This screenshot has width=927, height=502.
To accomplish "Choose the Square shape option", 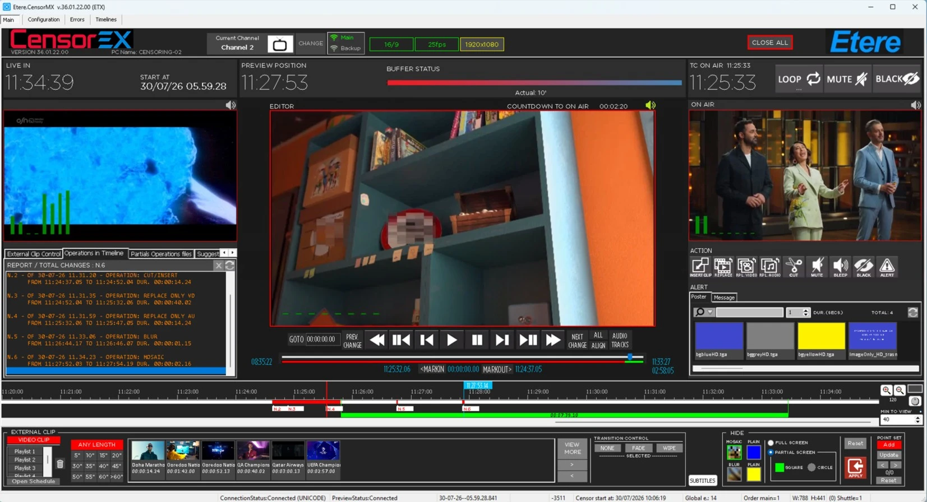I will pyautogui.click(x=780, y=467).
